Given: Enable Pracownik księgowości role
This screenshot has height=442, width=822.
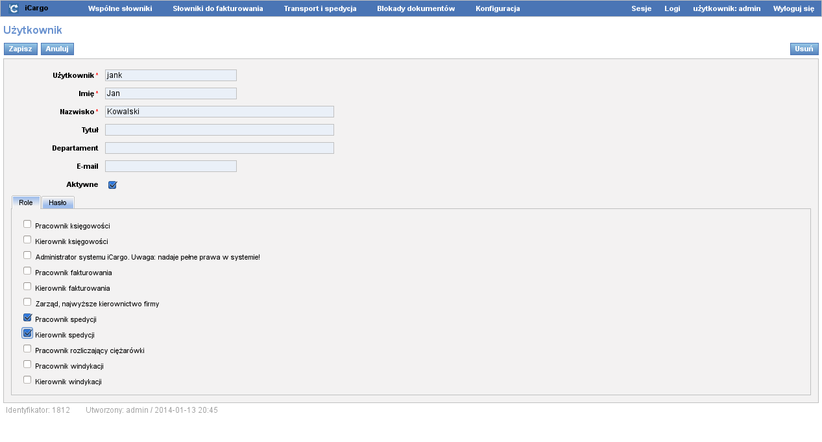Looking at the screenshot, I should (27, 224).
